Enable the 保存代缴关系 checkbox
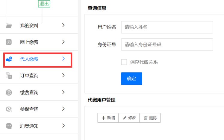224x140 pixels. pos(124,62)
